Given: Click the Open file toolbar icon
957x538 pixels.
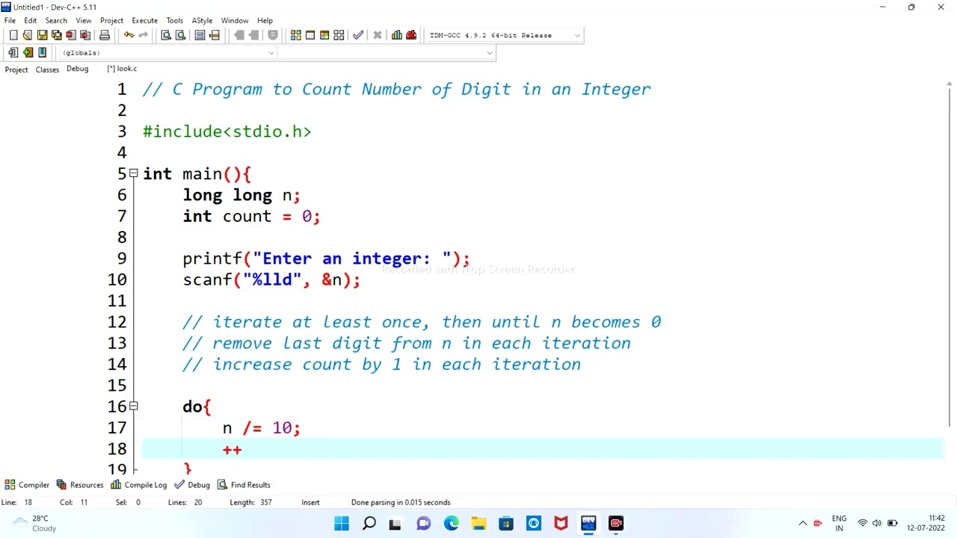Looking at the screenshot, I should [x=28, y=35].
